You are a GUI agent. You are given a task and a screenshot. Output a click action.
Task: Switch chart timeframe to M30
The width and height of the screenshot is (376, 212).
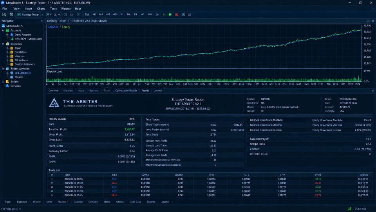click(x=115, y=15)
